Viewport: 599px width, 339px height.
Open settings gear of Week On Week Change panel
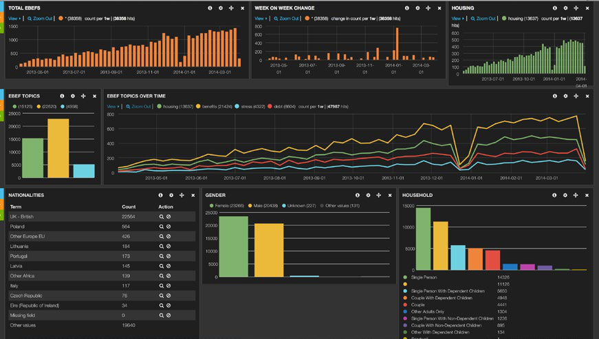coord(417,8)
